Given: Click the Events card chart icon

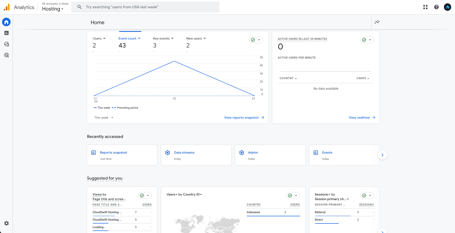Looking at the screenshot, I should pos(316,153).
